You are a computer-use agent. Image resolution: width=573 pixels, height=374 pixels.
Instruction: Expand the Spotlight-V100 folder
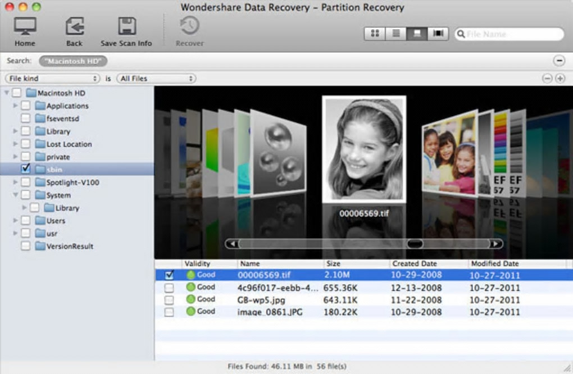click(x=15, y=183)
